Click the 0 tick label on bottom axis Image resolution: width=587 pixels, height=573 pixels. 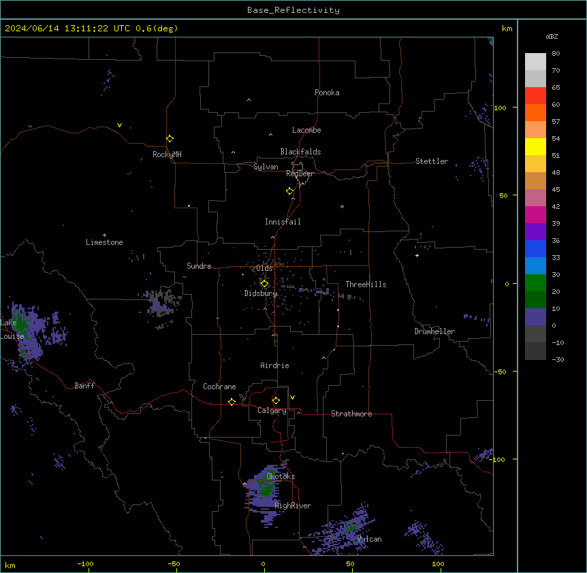(x=263, y=563)
